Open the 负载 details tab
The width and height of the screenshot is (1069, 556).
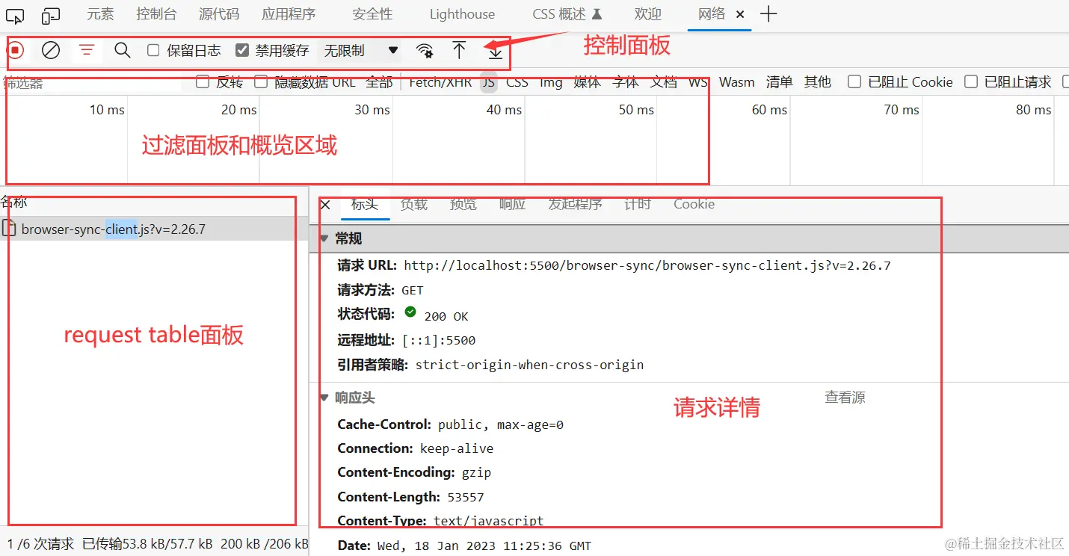tap(414, 204)
